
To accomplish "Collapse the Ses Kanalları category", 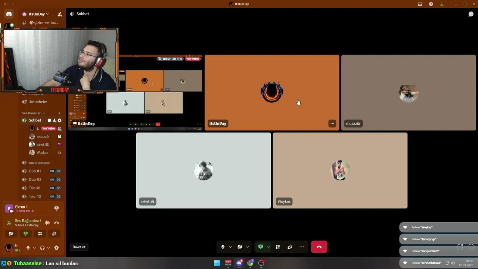I will (33, 113).
